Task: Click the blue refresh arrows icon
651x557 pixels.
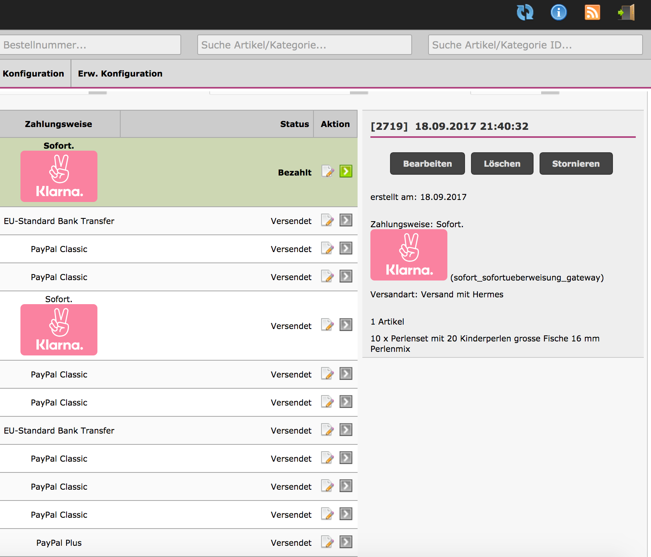Action: pos(525,12)
